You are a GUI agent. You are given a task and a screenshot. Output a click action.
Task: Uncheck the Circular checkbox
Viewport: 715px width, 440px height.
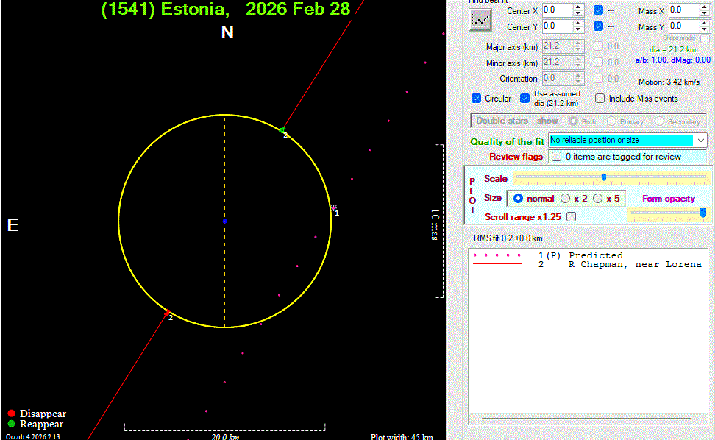477,99
